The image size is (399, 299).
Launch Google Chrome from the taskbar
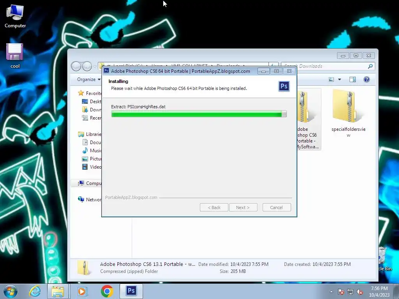(107, 291)
